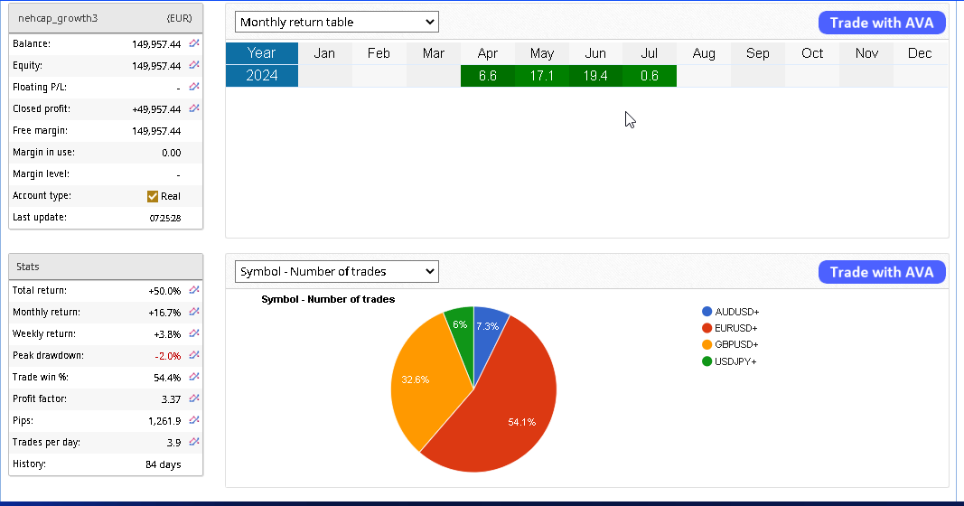Click the 2024 year row header

click(261, 76)
